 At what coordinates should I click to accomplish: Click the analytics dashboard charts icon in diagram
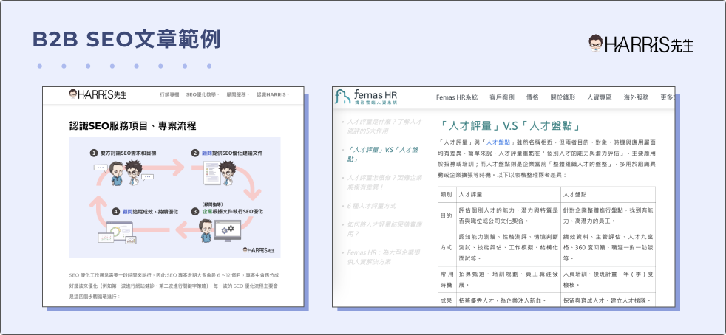click(x=117, y=234)
